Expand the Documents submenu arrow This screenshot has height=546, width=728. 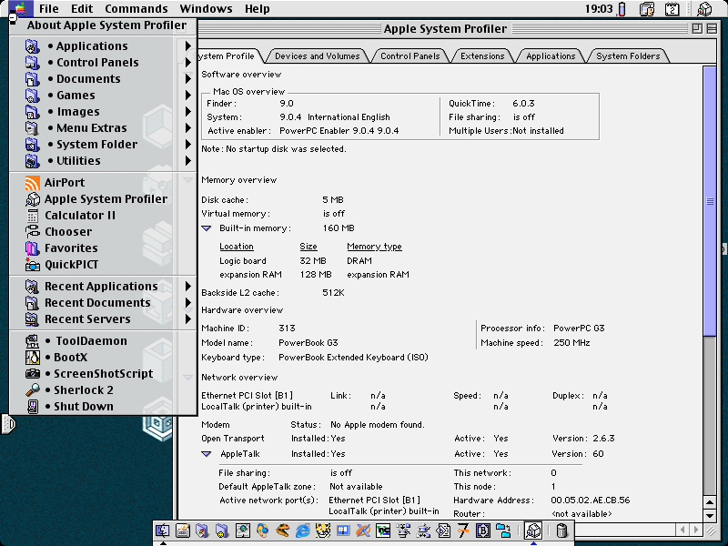188,79
